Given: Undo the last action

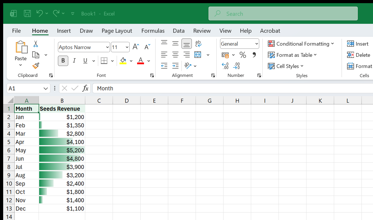Looking at the screenshot, I should pos(40,13).
